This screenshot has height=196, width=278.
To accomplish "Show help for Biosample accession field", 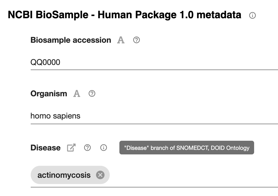I will tap(136, 40).
